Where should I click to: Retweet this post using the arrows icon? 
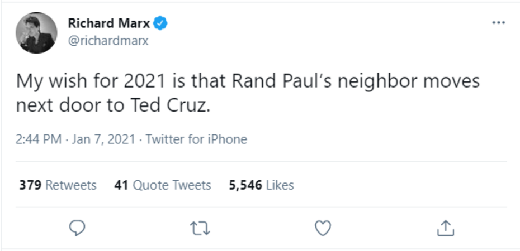pyautogui.click(x=200, y=227)
